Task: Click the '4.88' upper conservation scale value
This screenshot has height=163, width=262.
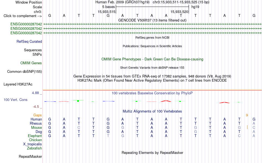Action: point(35,93)
